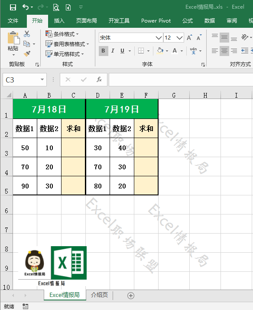
Task: Increase font size with larger A icon
Action: (x=189, y=37)
